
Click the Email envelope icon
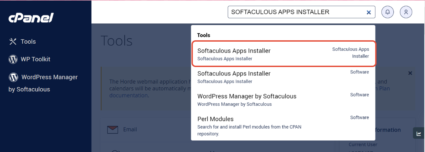point(112,129)
